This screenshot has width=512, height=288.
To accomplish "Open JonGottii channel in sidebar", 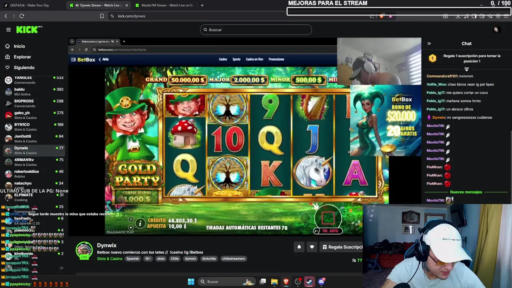I will (x=34, y=138).
